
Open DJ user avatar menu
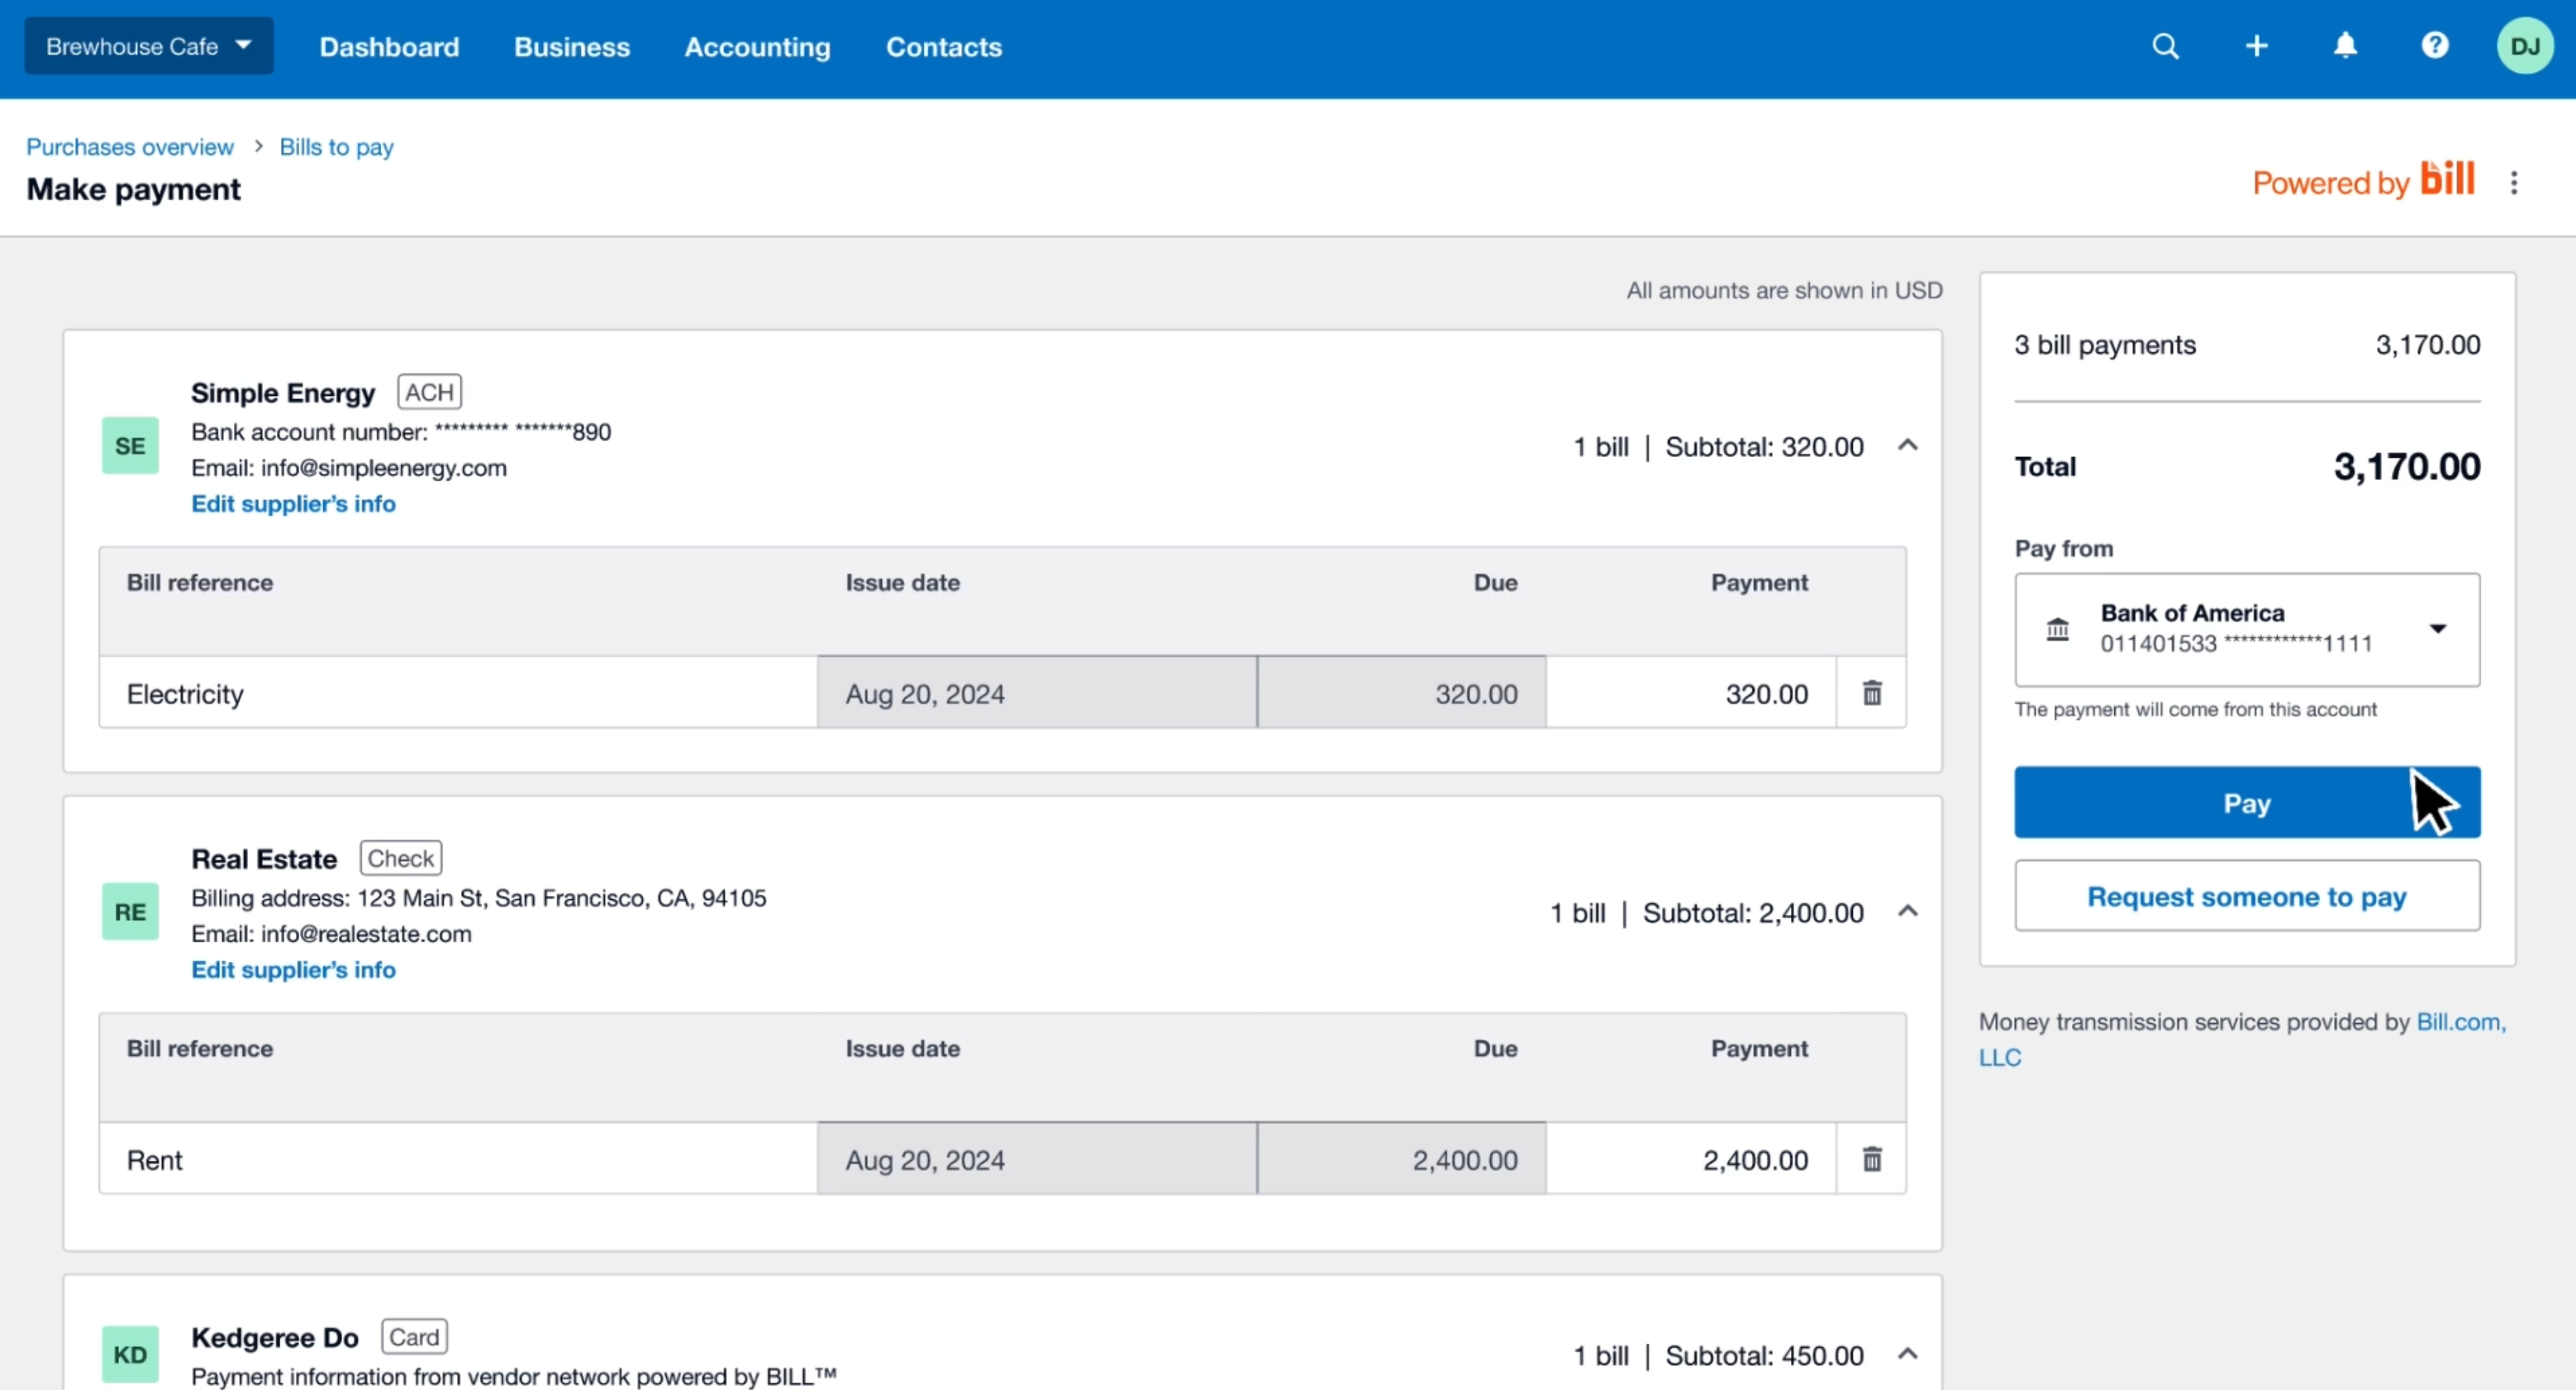pos(2525,46)
